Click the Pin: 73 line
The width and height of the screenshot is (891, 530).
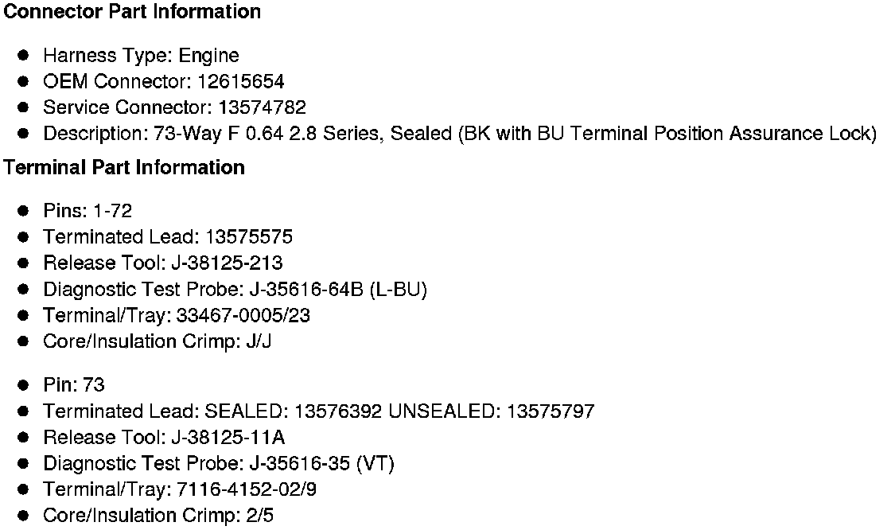[74, 385]
